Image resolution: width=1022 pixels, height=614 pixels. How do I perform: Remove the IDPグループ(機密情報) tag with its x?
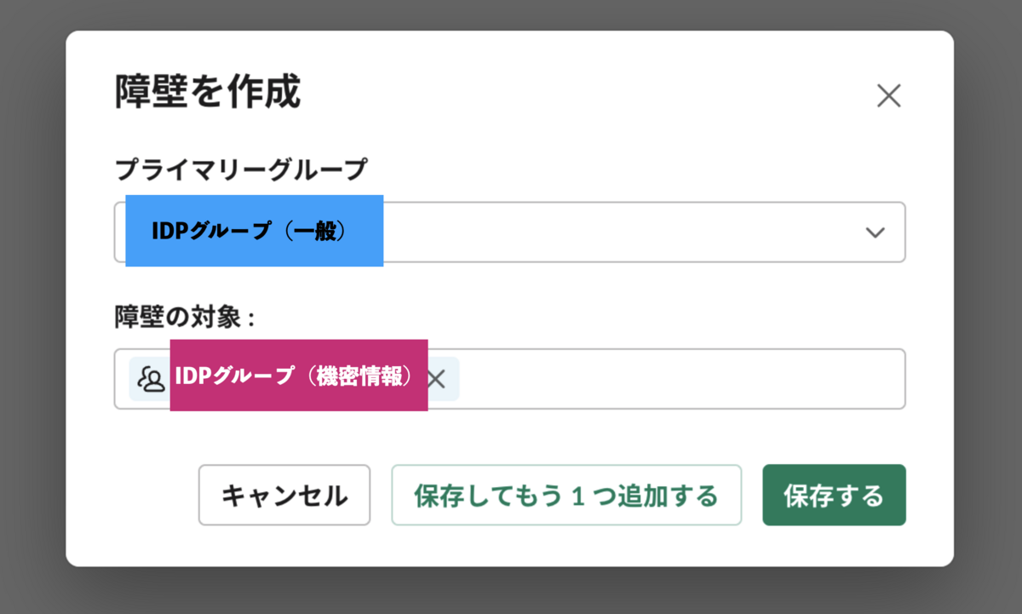[x=436, y=379]
